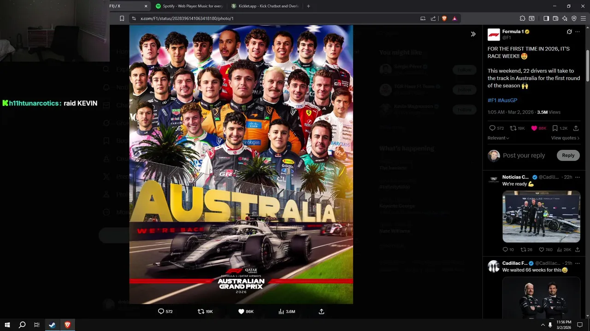Click the Post your reply field
The height and width of the screenshot is (331, 590).
click(x=524, y=155)
